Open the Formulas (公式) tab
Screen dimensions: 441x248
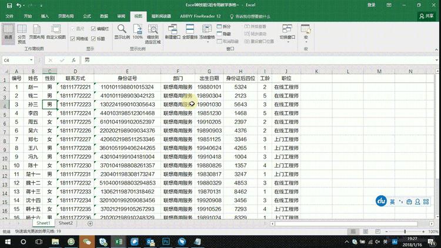coord(87,16)
